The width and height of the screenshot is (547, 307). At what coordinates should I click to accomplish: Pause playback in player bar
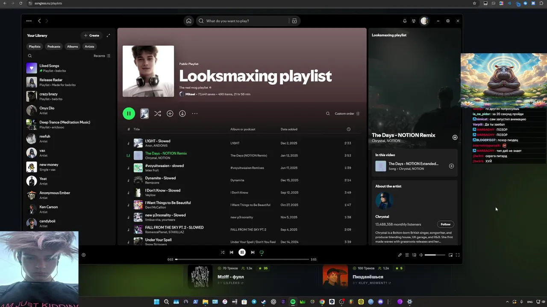(x=242, y=252)
